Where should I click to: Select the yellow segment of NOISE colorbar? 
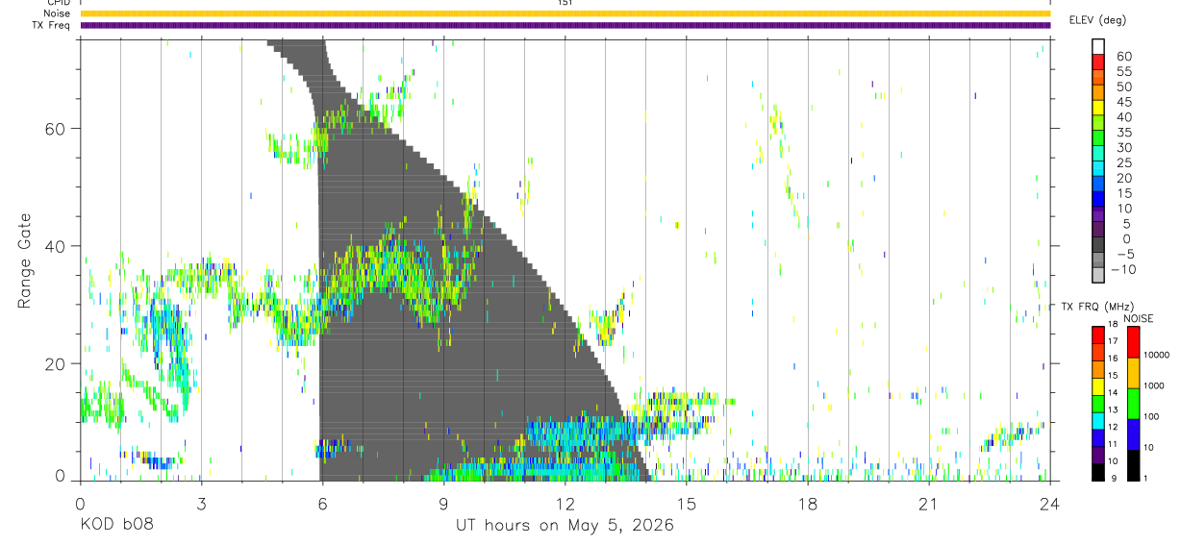1134,373
